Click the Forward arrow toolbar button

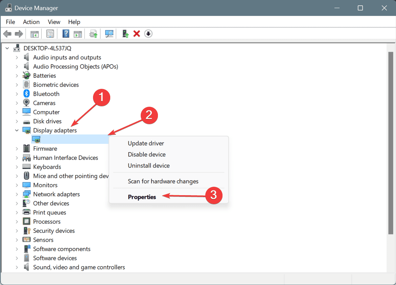coord(19,33)
